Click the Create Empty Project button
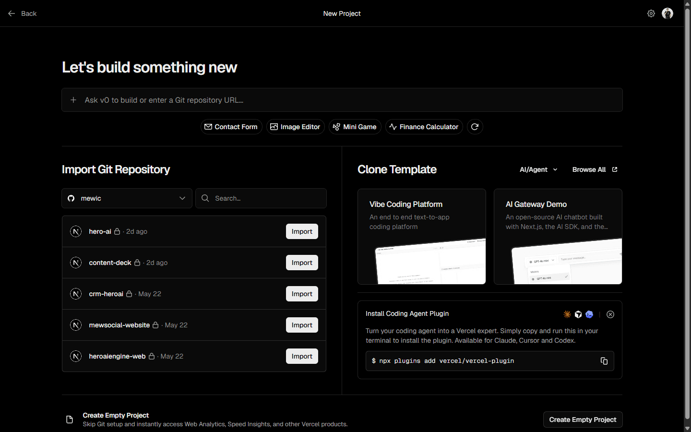 point(583,420)
